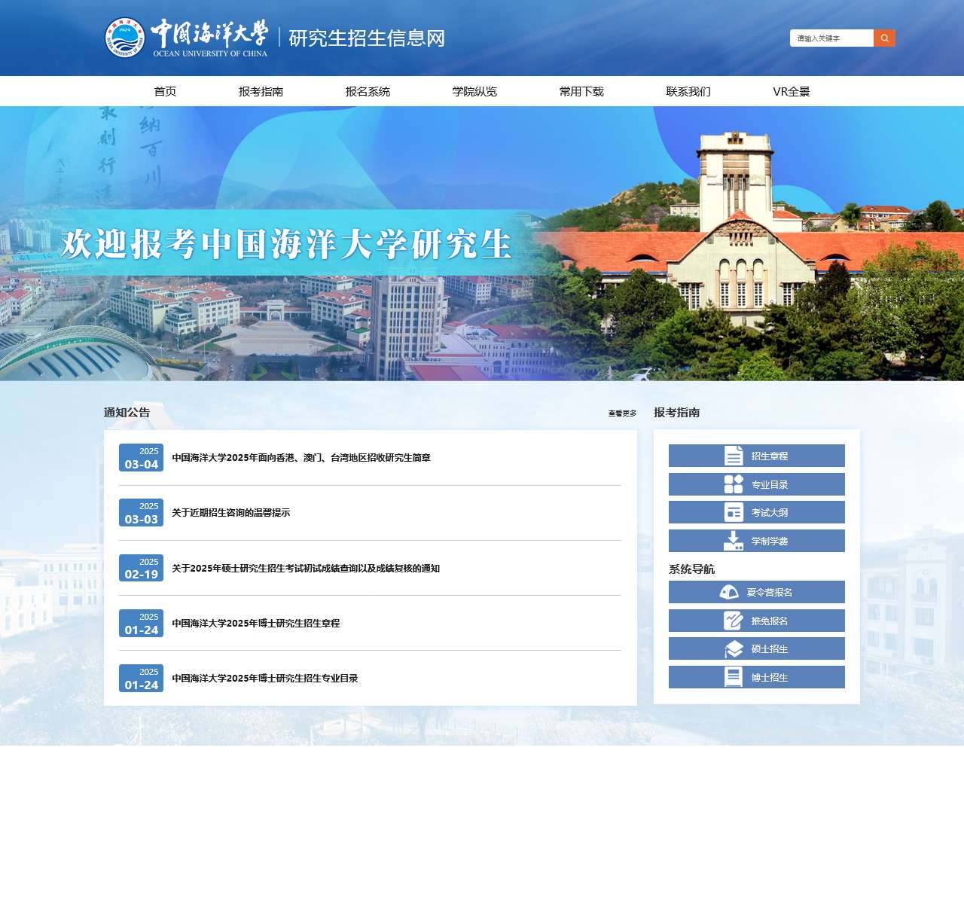Open the 常用下载 navigation menu
Screen dimensions: 964x900
tap(581, 91)
